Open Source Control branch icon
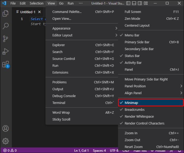Viewport: 184px width, 153px height. point(6,39)
